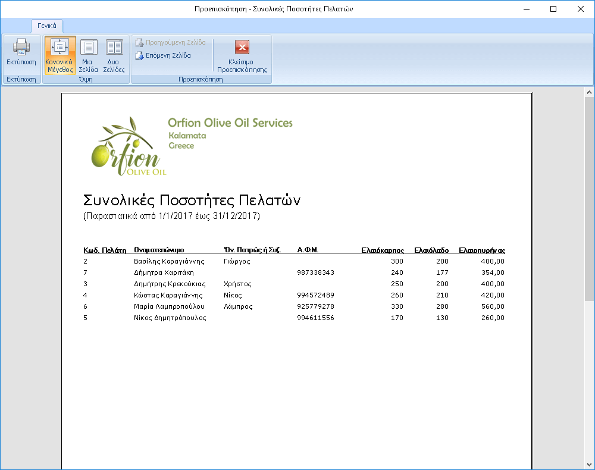Maximize the preview window
The width and height of the screenshot is (595, 470).
coord(553,9)
